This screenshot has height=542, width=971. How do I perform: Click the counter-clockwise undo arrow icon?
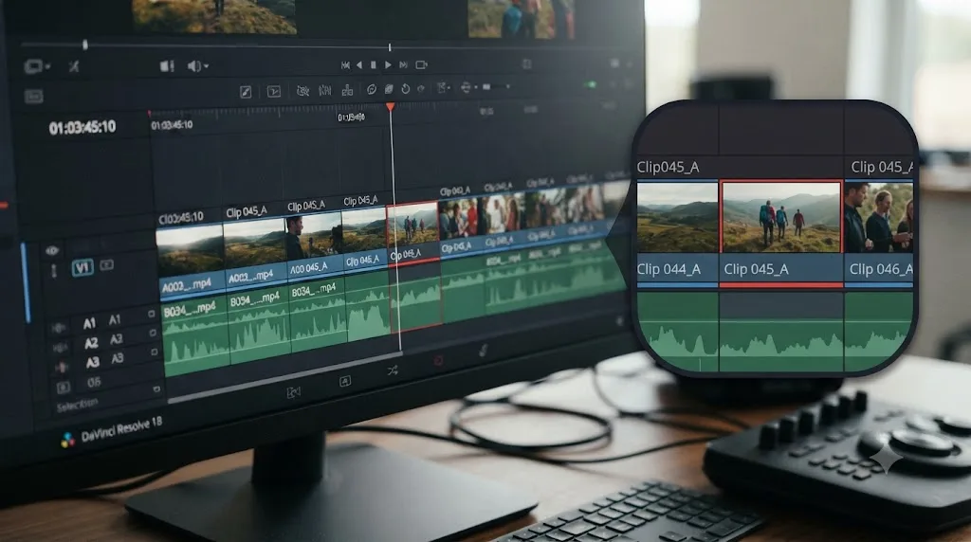(406, 89)
